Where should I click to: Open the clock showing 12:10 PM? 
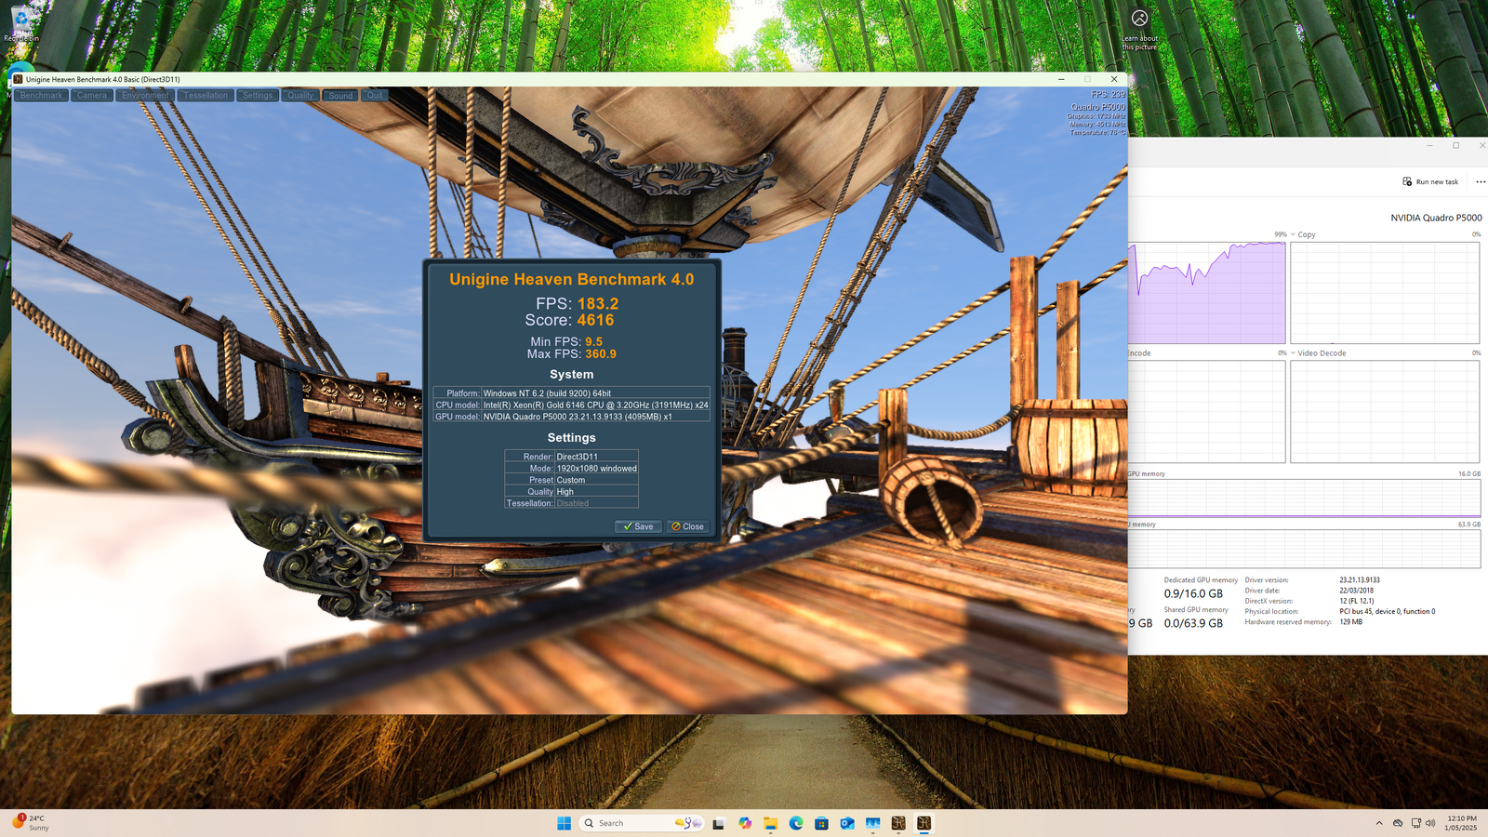1461,823
